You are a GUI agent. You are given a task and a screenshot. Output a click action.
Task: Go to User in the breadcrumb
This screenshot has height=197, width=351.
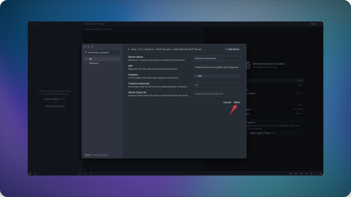pos(134,49)
